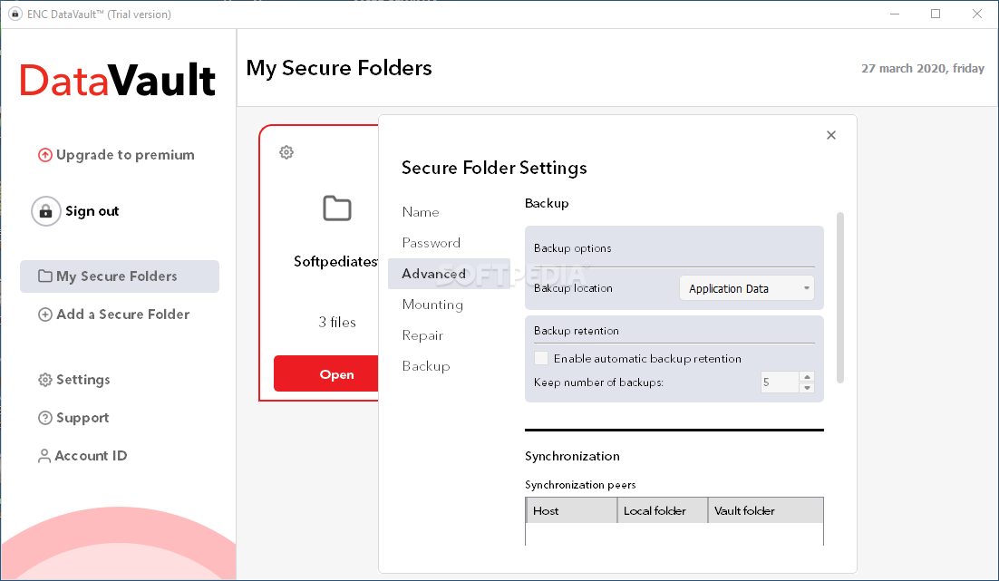Image resolution: width=999 pixels, height=581 pixels.
Task: Sort sync peers by Host column
Action: pos(571,510)
